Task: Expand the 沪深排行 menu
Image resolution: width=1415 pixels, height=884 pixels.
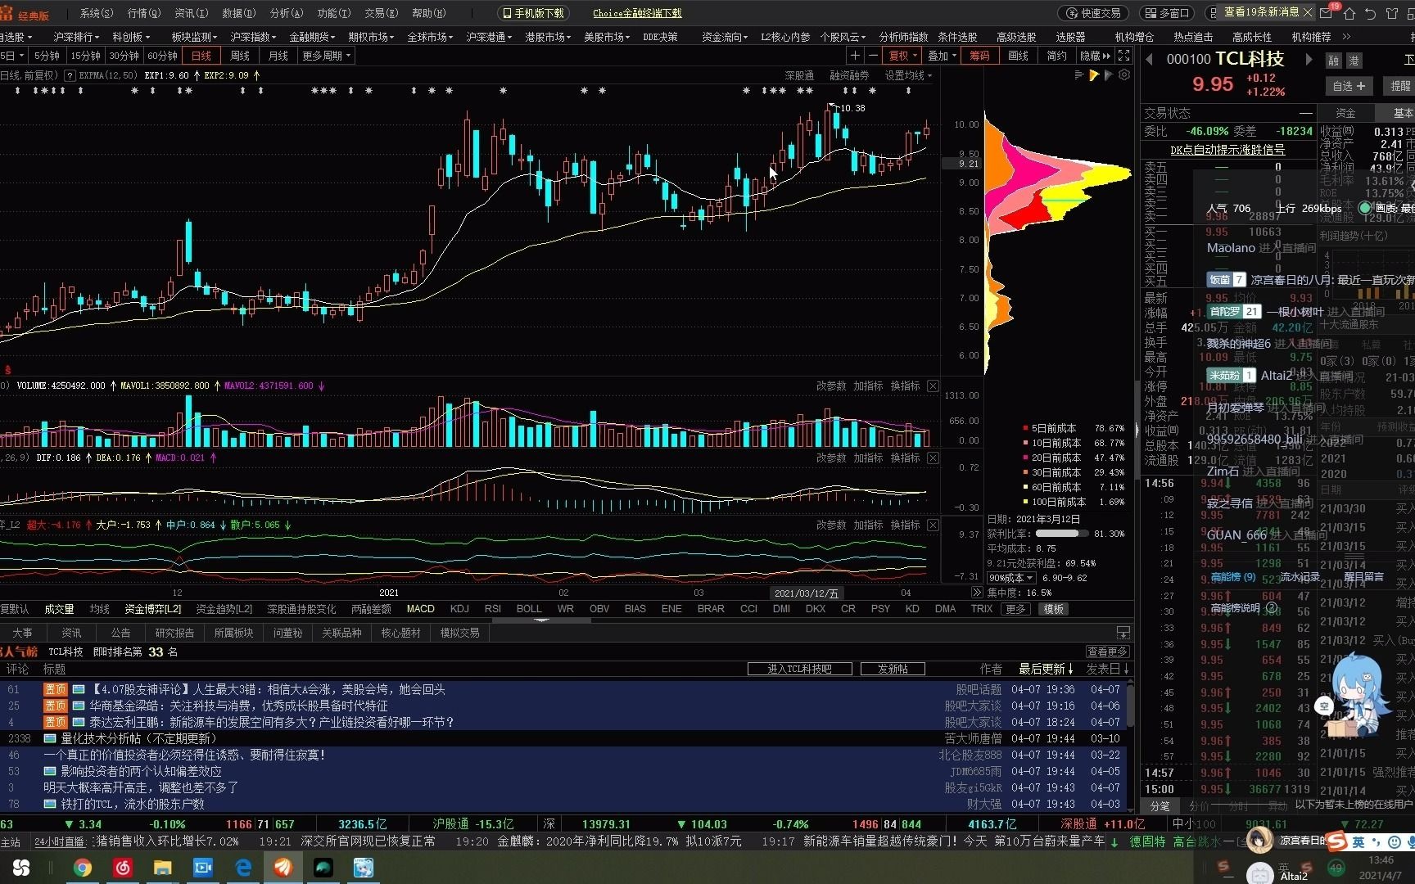Action: 76,37
